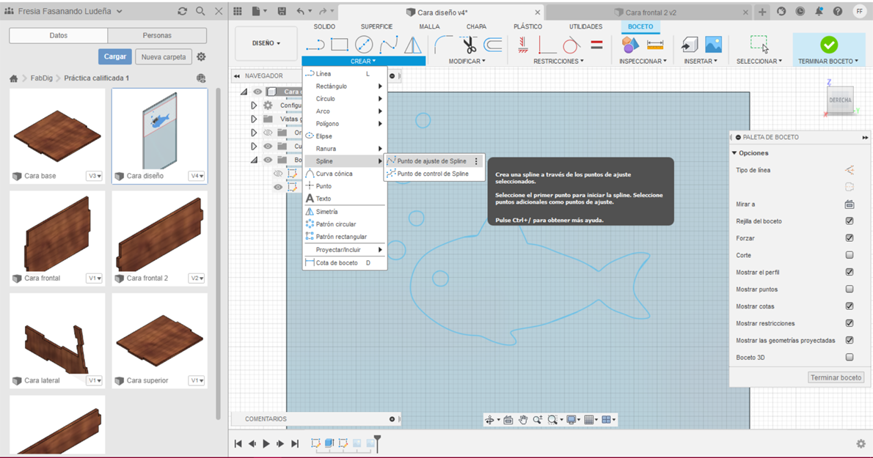The image size is (873, 458).
Task: Refresh the data panel
Action: click(x=183, y=12)
